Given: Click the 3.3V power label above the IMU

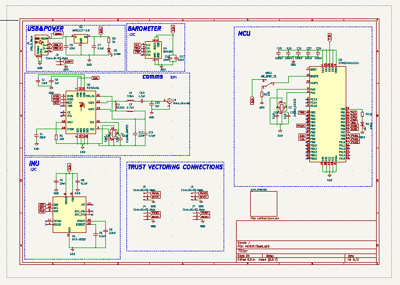Looking at the screenshot, I should [69, 168].
